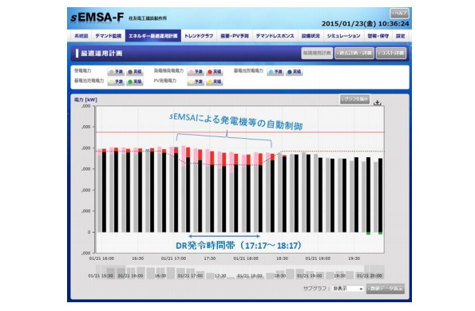Screen dimensions: 475x311
Task: Toggle 発電機発電電力 予測 series (pink)
Action: click(196, 72)
